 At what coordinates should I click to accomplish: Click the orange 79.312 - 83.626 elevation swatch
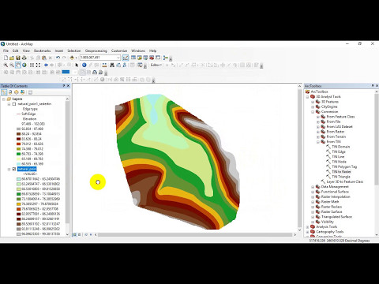coord(18,144)
